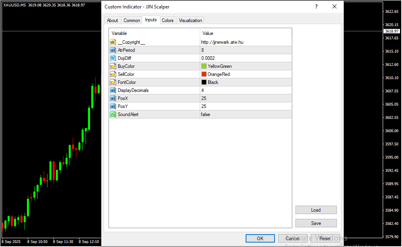Click the integer icon beside DisplayDecimals
Image resolution: width=402 pixels, height=247 pixels.
[113, 90]
